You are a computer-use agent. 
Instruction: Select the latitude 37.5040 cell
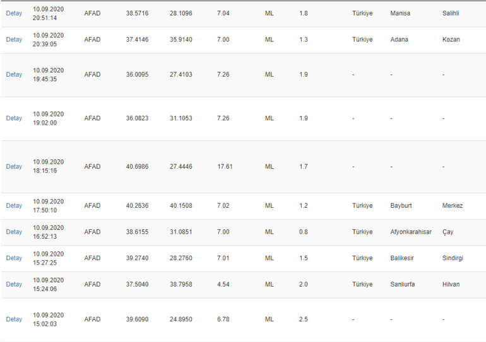137,284
